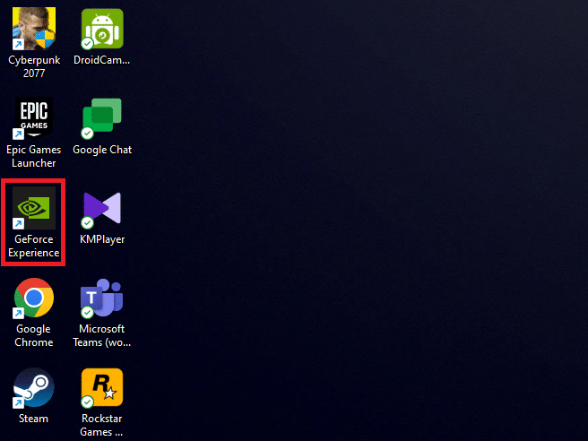The image size is (588, 441).
Task: Click the 'Google Chrome' label text
Action: click(34, 335)
